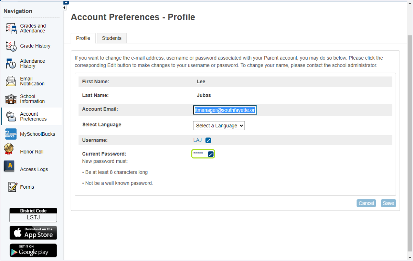The height and width of the screenshot is (261, 413).
Task: Go to Access Logs link
Action: click(x=34, y=169)
